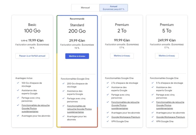Click Mettre à niveau on Premium 2 To
Screen dimensions: 196x135
[x=122, y=56]
